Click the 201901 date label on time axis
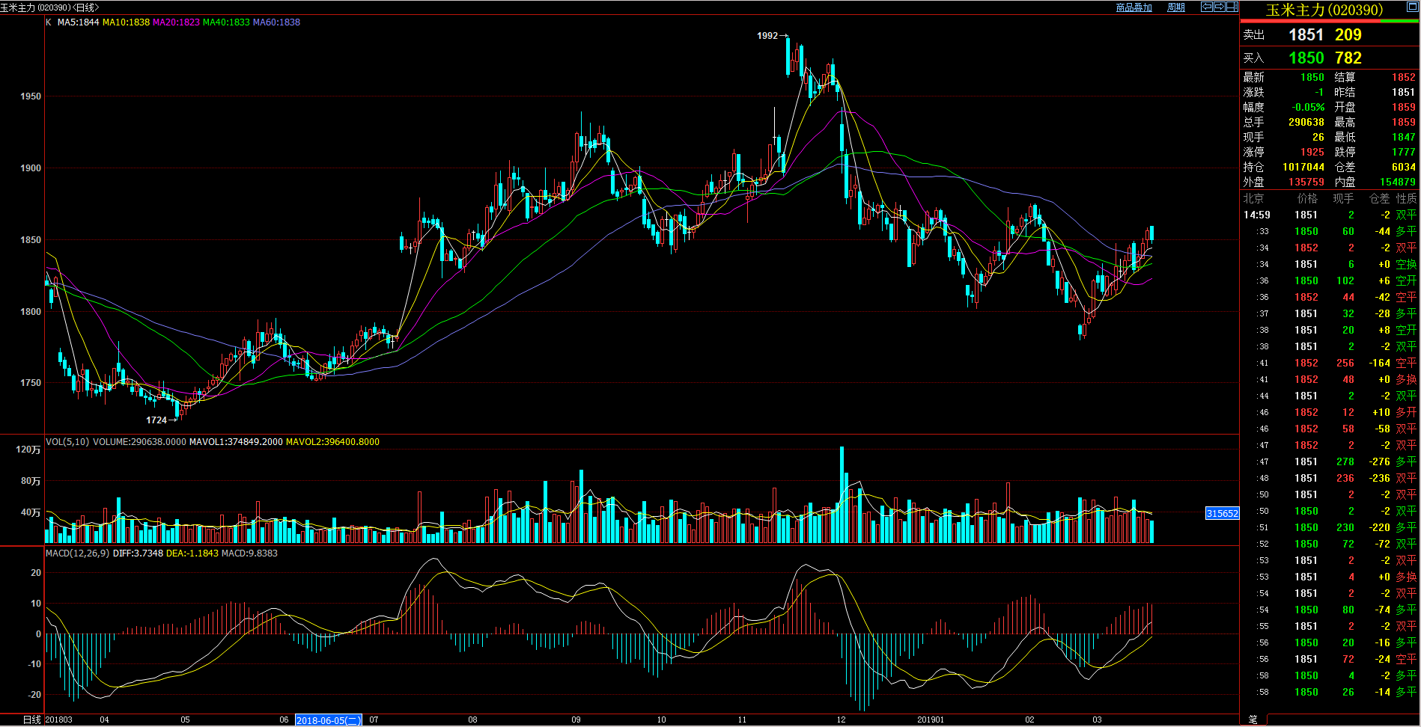Screen dimensions: 1421x727 [931, 720]
